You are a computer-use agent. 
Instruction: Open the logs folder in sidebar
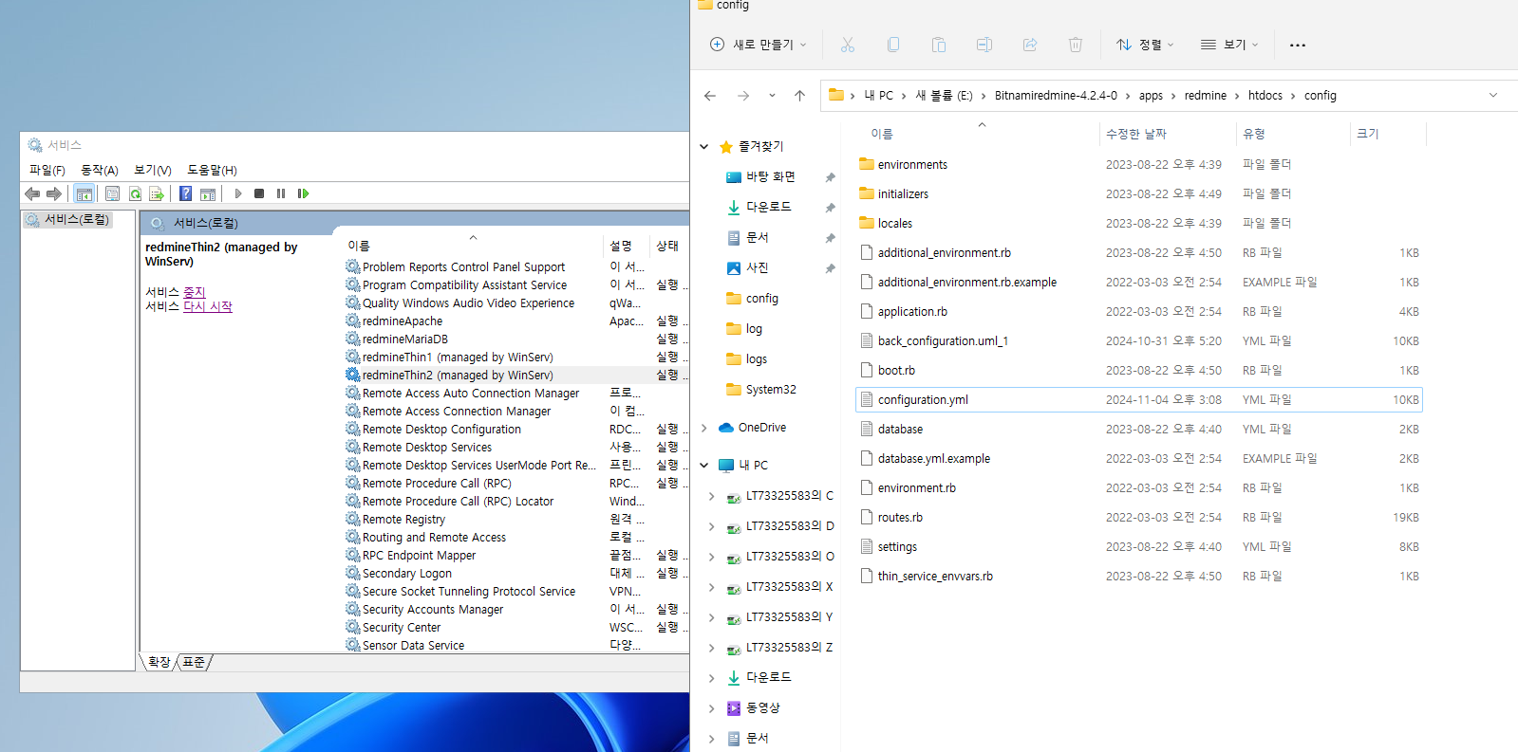pyautogui.click(x=756, y=359)
